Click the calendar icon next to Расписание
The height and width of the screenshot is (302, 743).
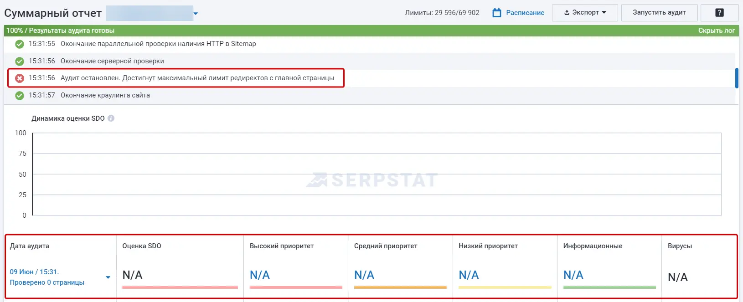coord(496,13)
